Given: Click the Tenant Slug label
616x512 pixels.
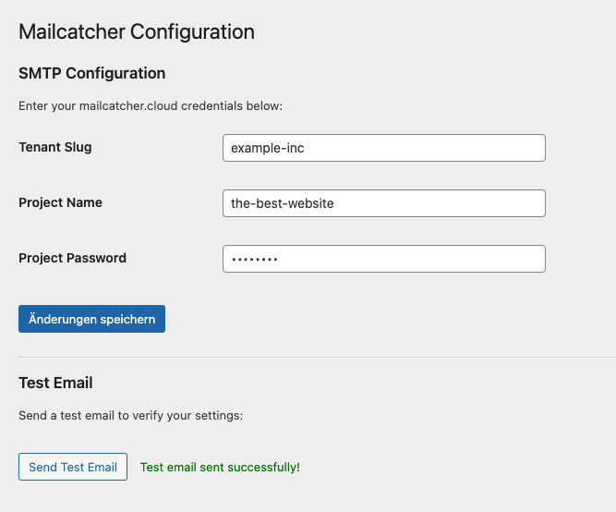Looking at the screenshot, I should 55,147.
